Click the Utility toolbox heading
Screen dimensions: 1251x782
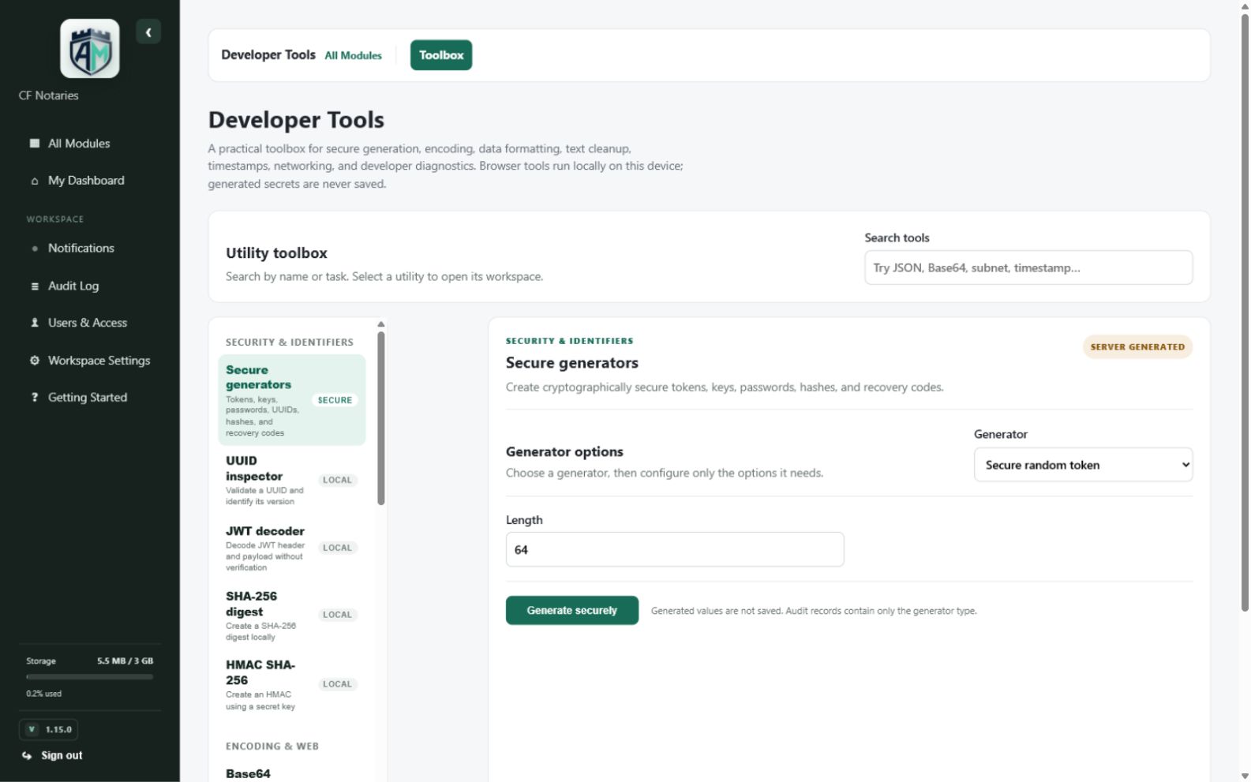[x=276, y=253]
